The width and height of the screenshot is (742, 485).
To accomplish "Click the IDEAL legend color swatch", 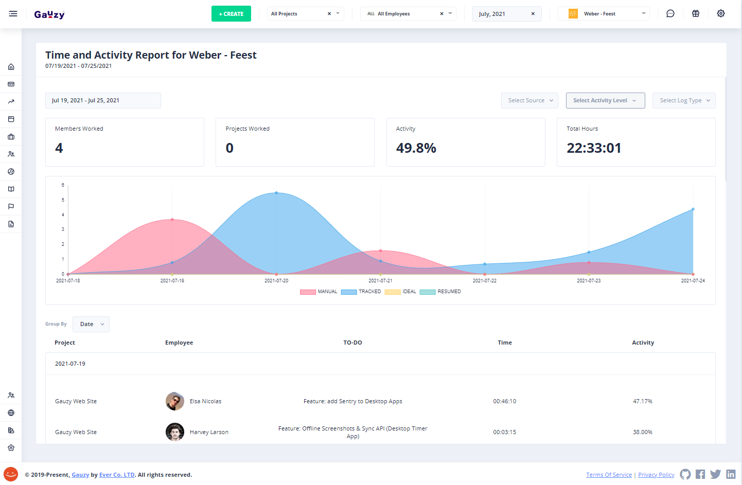I will click(x=393, y=292).
